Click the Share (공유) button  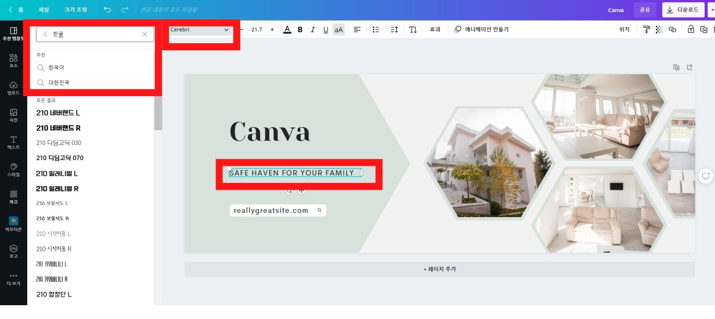(645, 10)
